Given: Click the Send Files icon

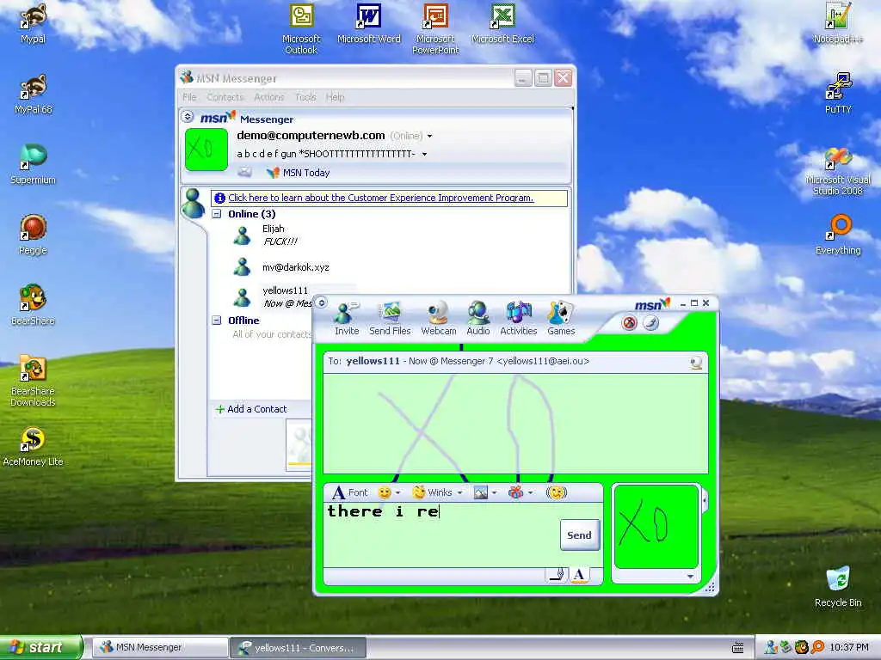Looking at the screenshot, I should 390,319.
